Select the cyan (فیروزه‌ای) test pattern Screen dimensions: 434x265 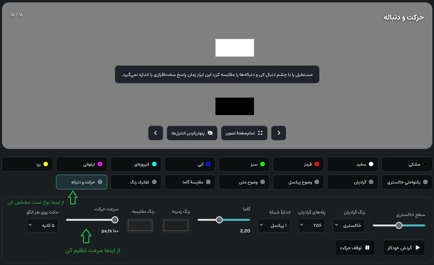pos(136,164)
